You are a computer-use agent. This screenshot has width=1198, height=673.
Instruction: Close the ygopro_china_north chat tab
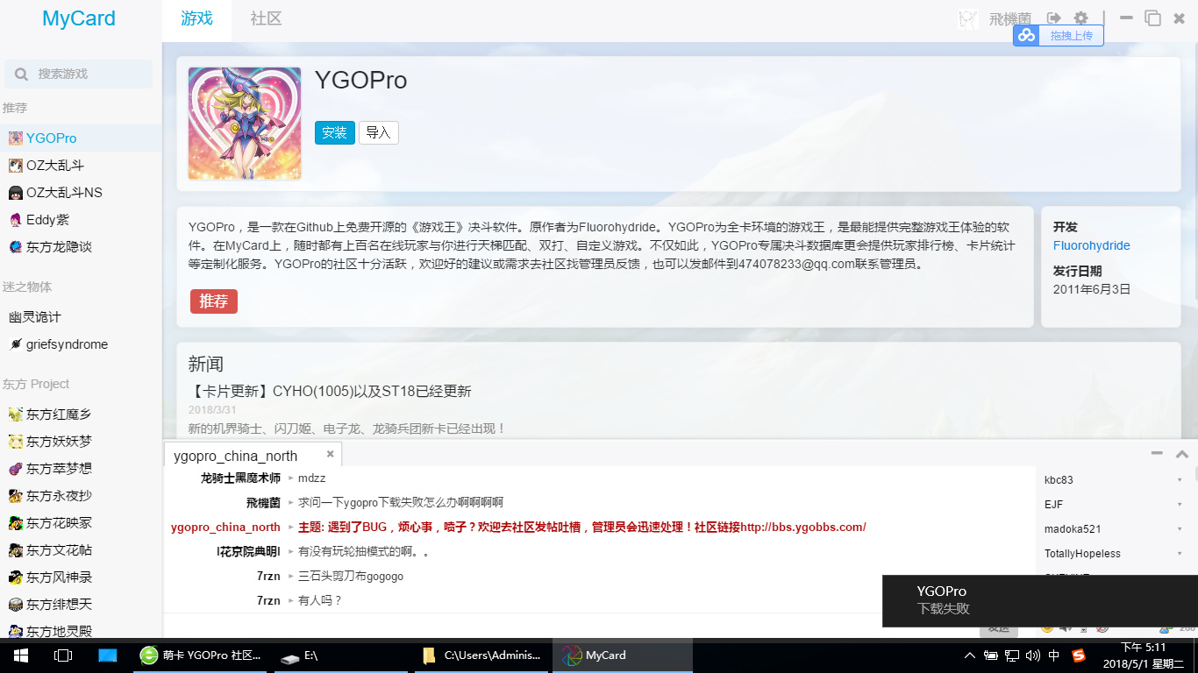(331, 454)
